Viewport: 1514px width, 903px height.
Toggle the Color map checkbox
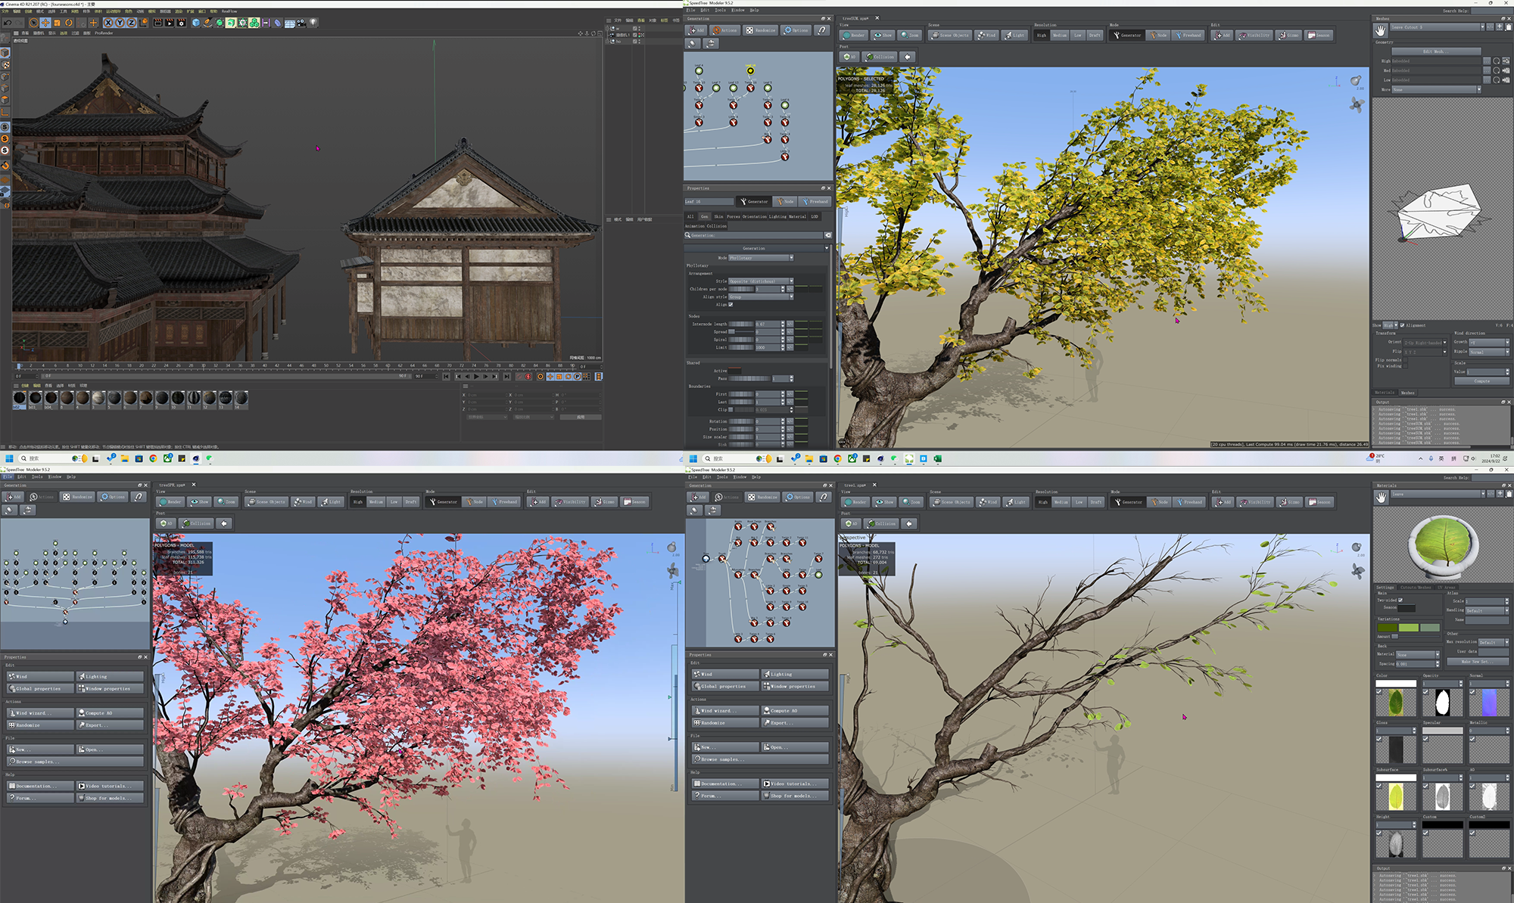(1378, 691)
